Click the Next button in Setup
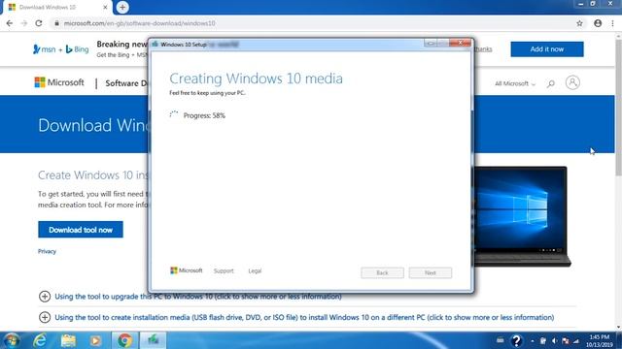622x349 pixels. click(431, 272)
